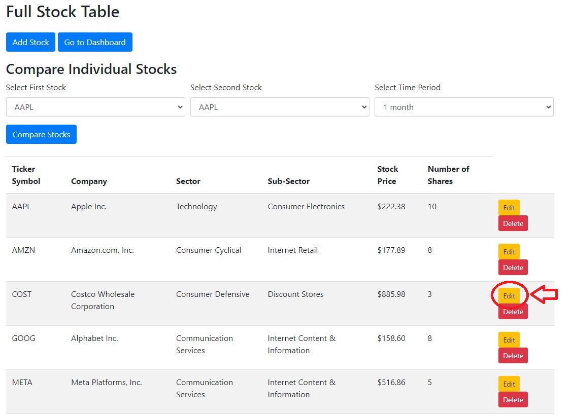The width and height of the screenshot is (571, 419).
Task: Click the Compare Stocks button
Action: click(41, 134)
